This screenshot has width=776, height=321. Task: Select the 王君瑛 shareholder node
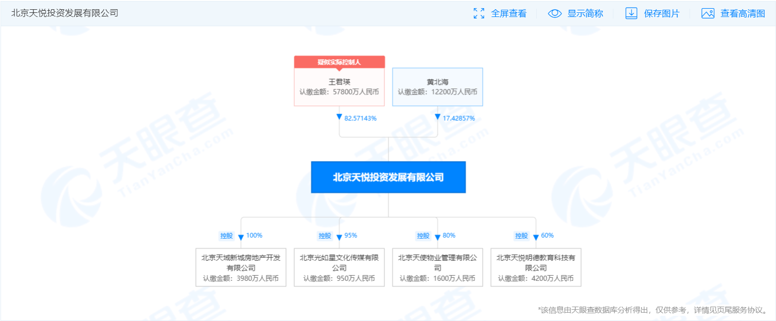point(339,86)
